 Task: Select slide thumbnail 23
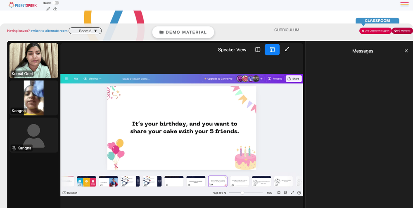(86, 182)
